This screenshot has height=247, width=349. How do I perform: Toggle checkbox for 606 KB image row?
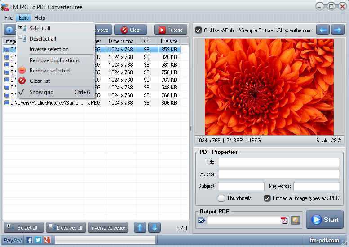pos(7,103)
